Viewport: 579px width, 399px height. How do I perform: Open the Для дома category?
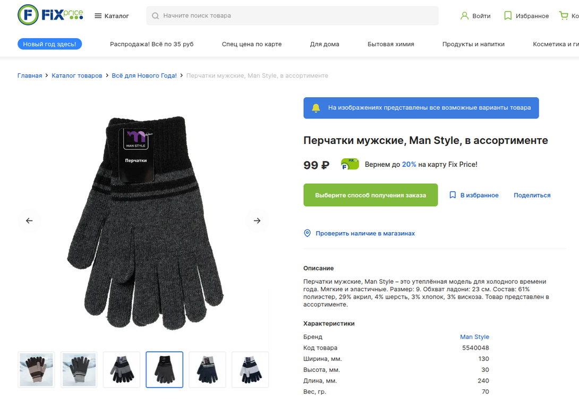[325, 44]
